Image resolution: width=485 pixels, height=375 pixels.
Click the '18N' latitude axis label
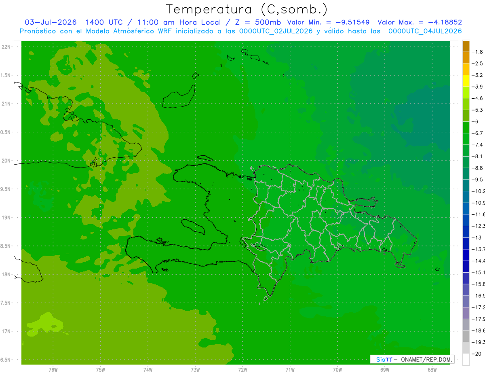tap(6, 274)
